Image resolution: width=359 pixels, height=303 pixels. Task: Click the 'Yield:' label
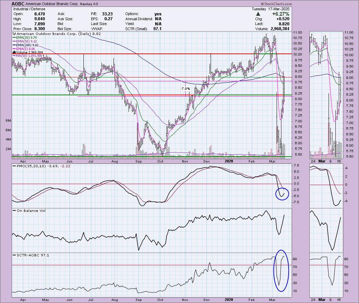coord(130,24)
